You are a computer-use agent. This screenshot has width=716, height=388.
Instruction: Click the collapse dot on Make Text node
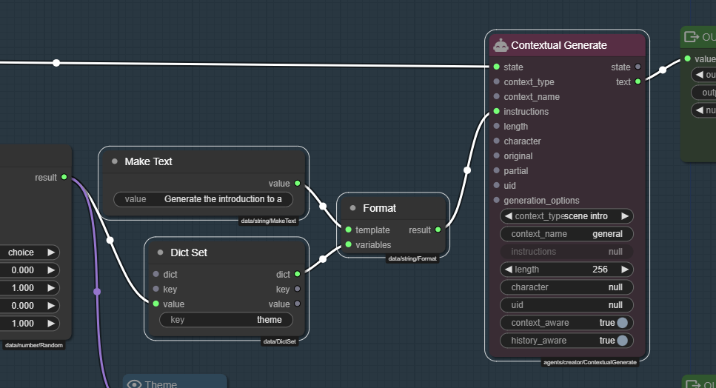[115, 161]
